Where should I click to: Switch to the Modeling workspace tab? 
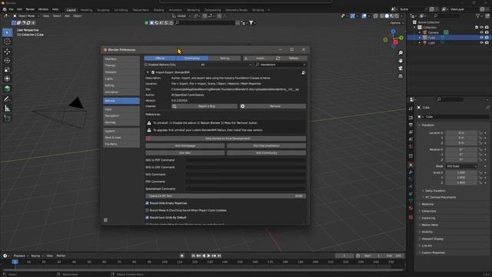coord(87,10)
